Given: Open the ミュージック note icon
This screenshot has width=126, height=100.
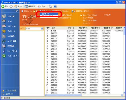Looking at the screenshot, I should [4, 51].
